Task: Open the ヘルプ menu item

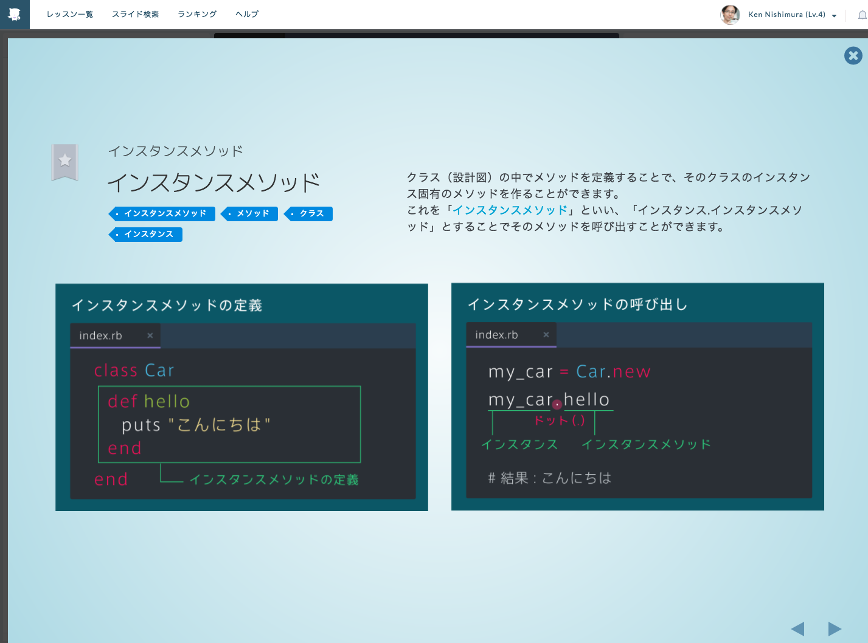Action: (x=247, y=14)
